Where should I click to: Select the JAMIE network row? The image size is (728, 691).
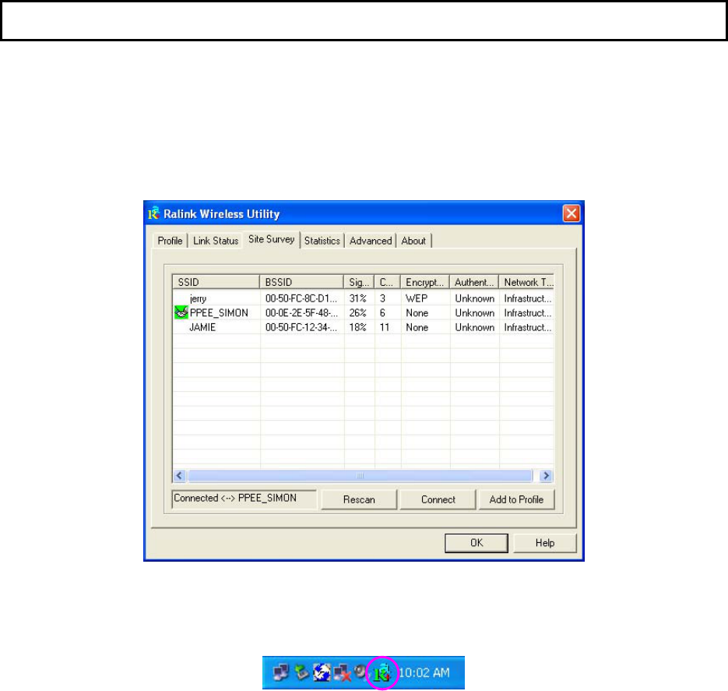364,327
